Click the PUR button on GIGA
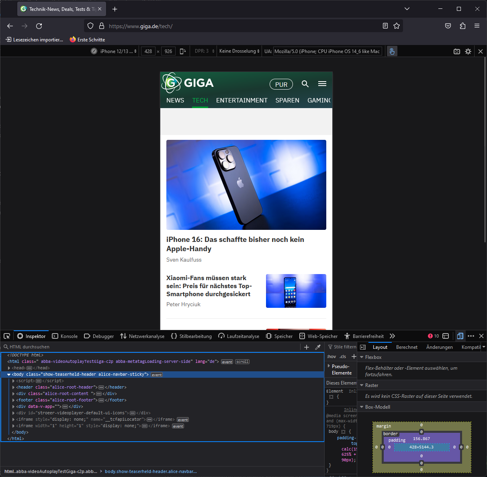The image size is (487, 477). coord(281,84)
